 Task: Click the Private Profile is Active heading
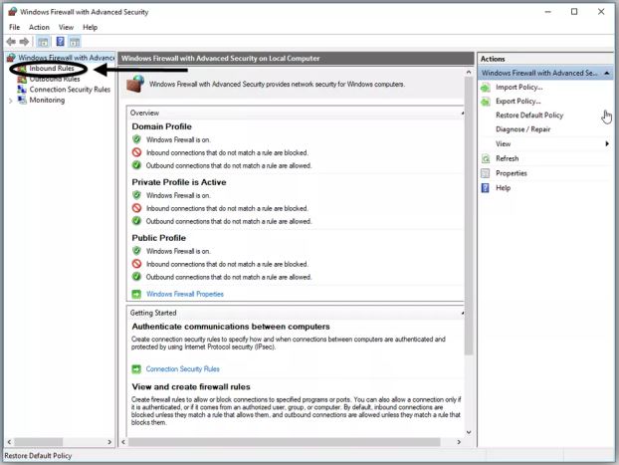(179, 182)
